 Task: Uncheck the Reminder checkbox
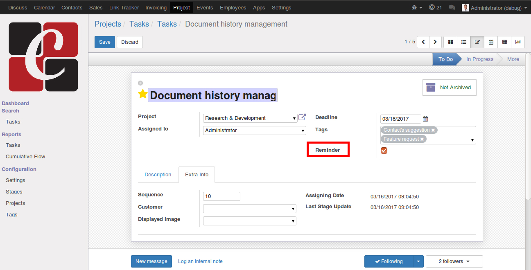(384, 151)
